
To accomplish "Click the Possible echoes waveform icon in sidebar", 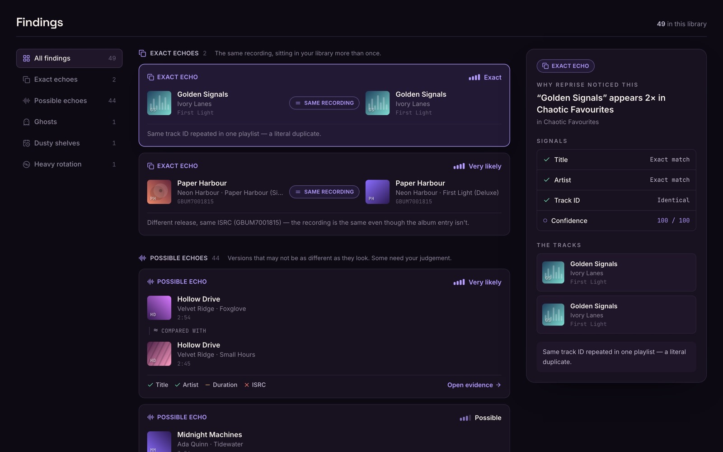I will coord(26,101).
